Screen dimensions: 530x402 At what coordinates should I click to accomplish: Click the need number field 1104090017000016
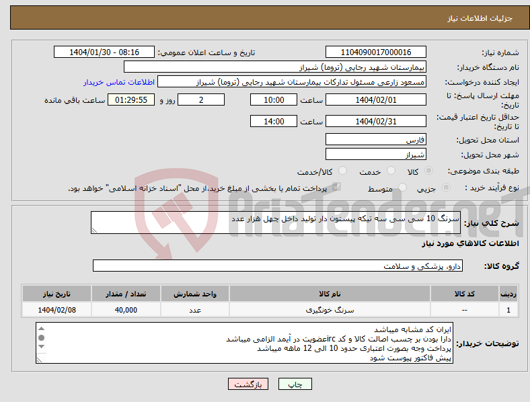[375, 52]
